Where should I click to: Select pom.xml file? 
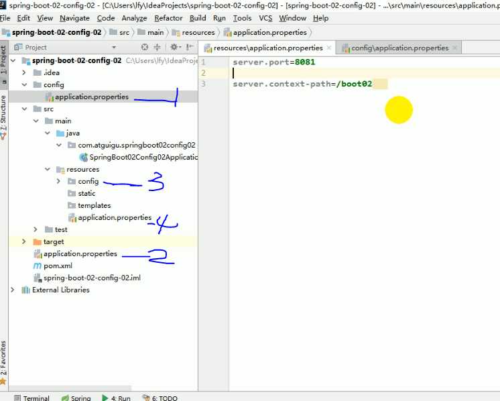[53, 266]
